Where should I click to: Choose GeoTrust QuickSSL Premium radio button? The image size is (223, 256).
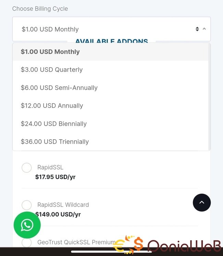[27, 242]
